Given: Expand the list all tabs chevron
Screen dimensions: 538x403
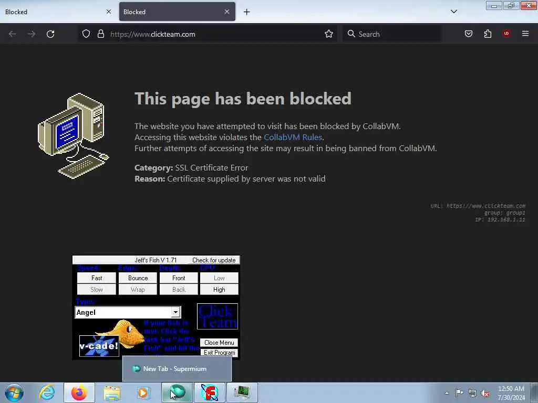Looking at the screenshot, I should coord(453,12).
